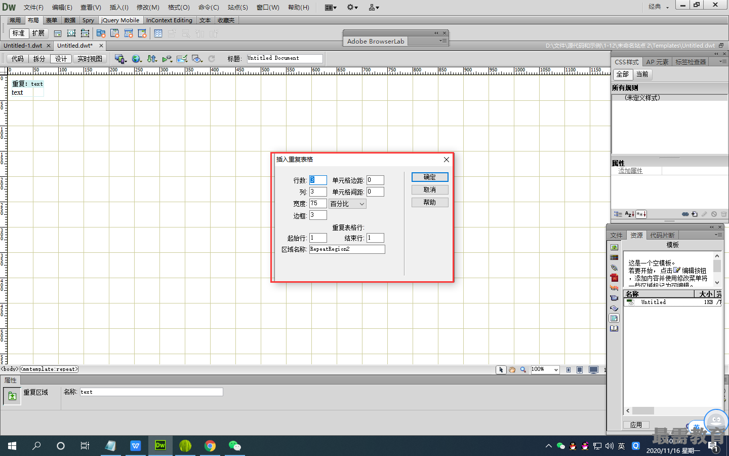Click the 列 input field
The height and width of the screenshot is (456, 729).
pyautogui.click(x=318, y=192)
